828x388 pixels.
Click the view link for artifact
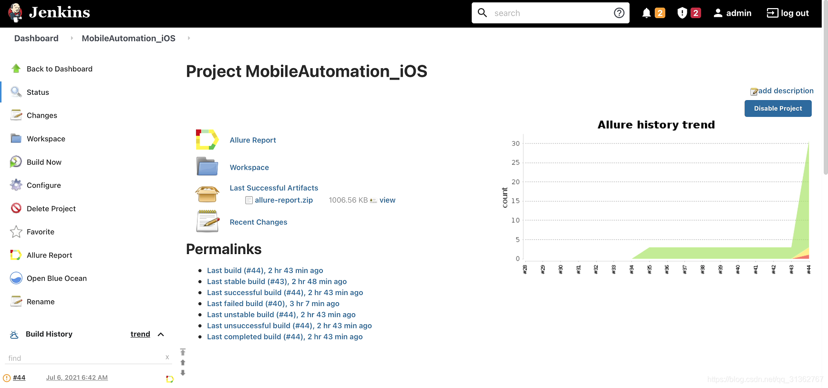point(387,200)
